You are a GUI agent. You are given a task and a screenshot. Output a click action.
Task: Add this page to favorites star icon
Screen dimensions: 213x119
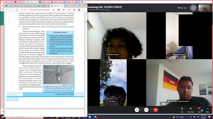pyautogui.click(x=54, y=10)
